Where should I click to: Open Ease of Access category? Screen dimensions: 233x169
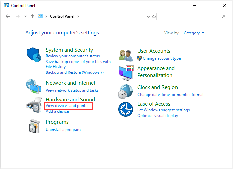tap(154, 104)
